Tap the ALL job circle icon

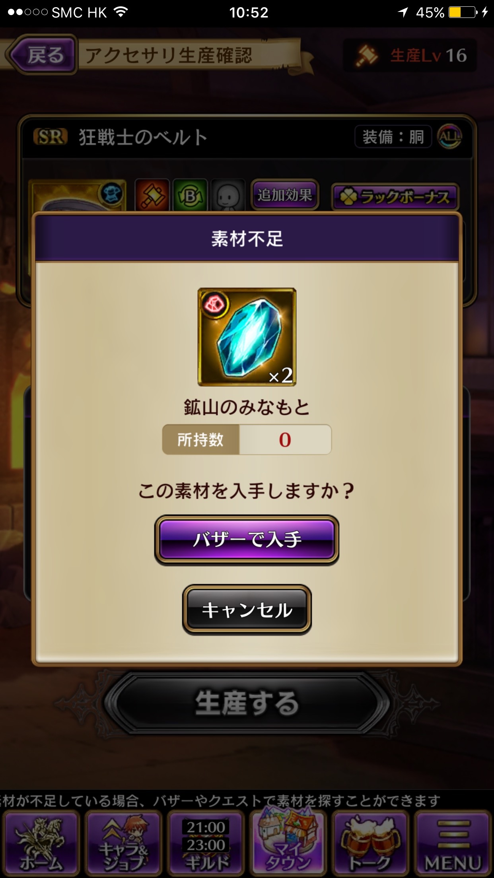coord(449,137)
